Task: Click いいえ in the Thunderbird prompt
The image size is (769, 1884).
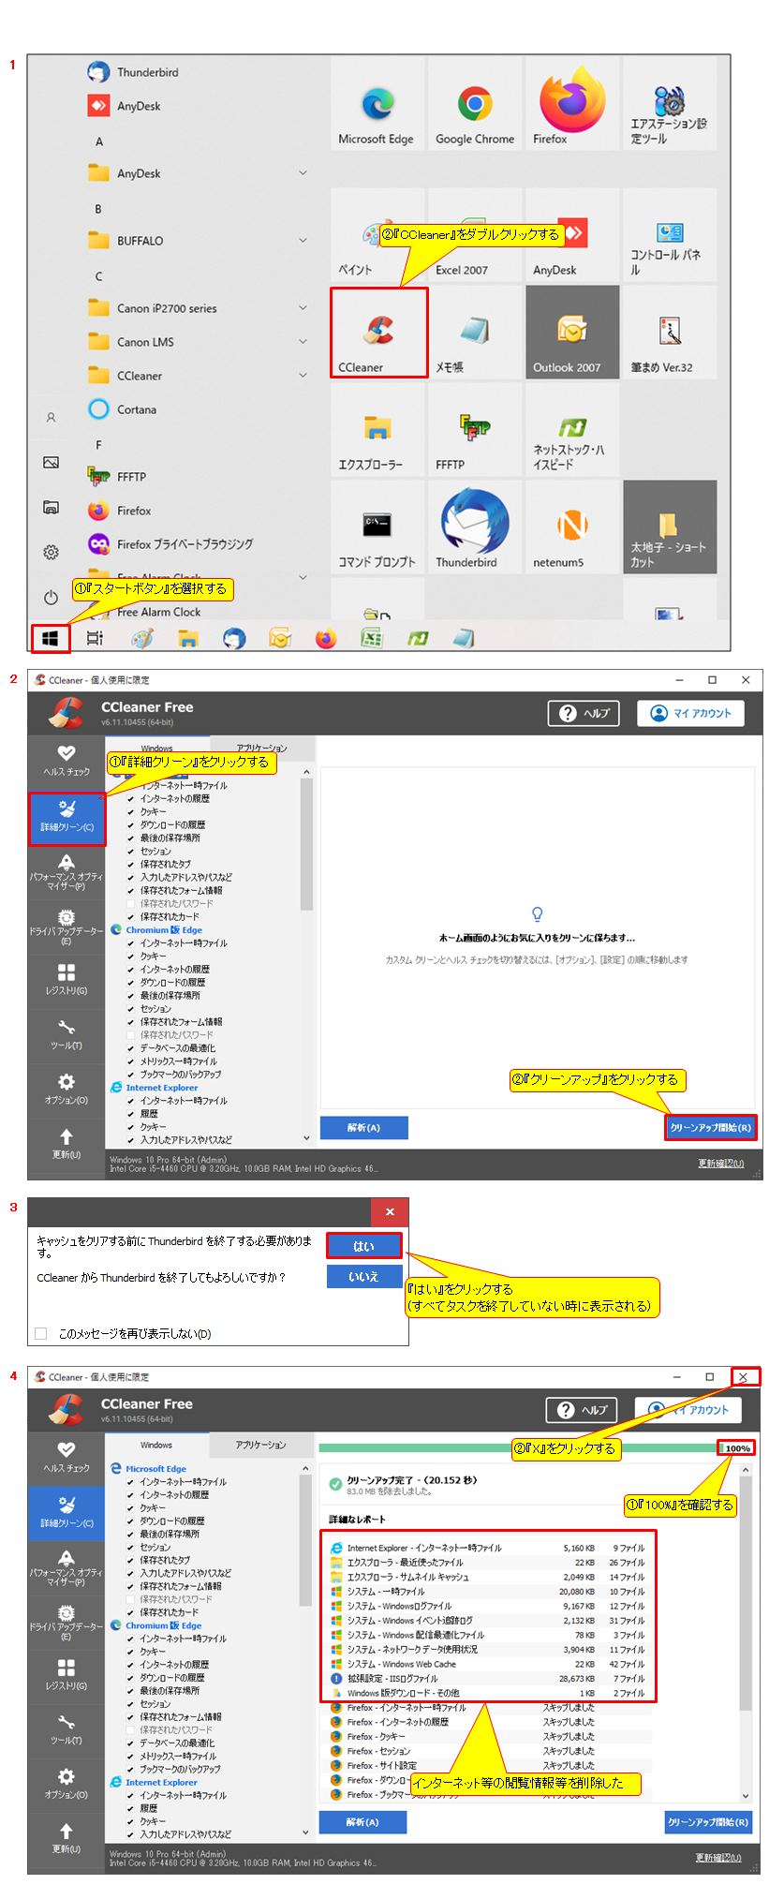Action: pyautogui.click(x=364, y=1277)
